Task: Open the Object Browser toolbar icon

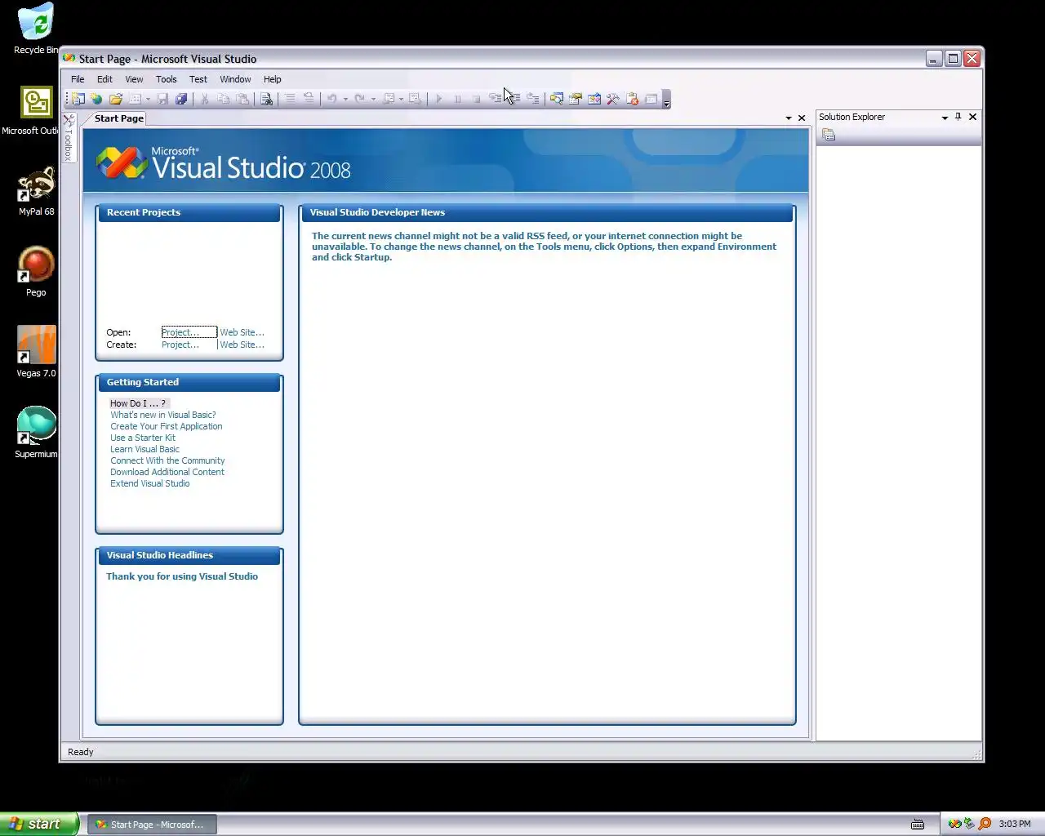Action: coord(594,99)
